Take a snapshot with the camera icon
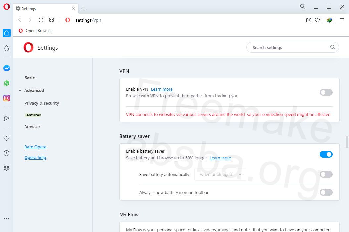This screenshot has height=232, width=349. tap(309, 20)
